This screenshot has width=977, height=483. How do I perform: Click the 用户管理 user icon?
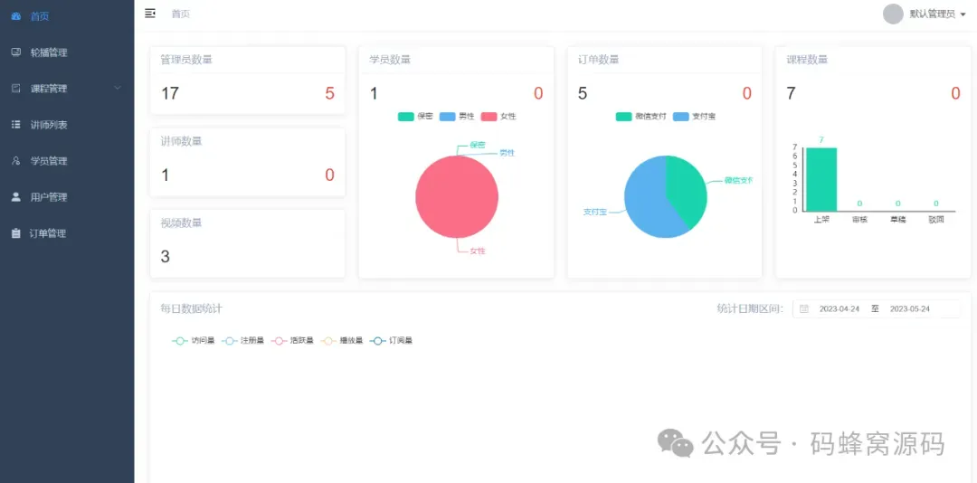[x=16, y=197]
